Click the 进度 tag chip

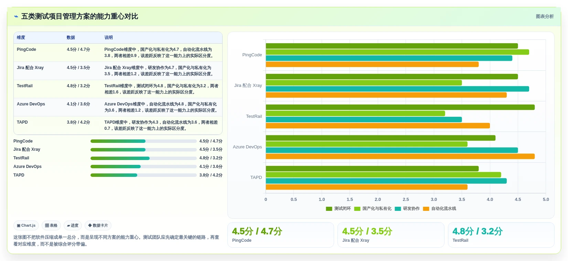tap(73, 226)
